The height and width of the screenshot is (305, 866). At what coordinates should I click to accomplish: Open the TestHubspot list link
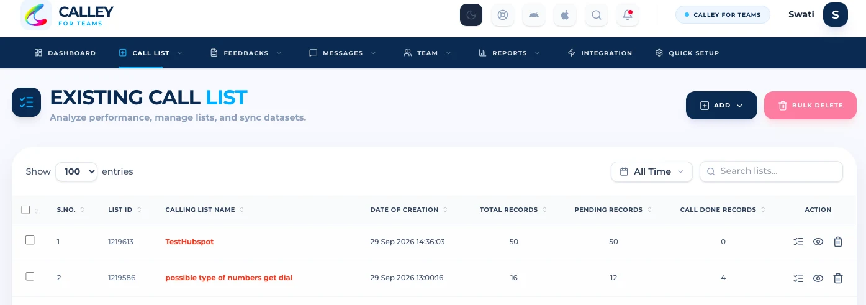pyautogui.click(x=189, y=242)
